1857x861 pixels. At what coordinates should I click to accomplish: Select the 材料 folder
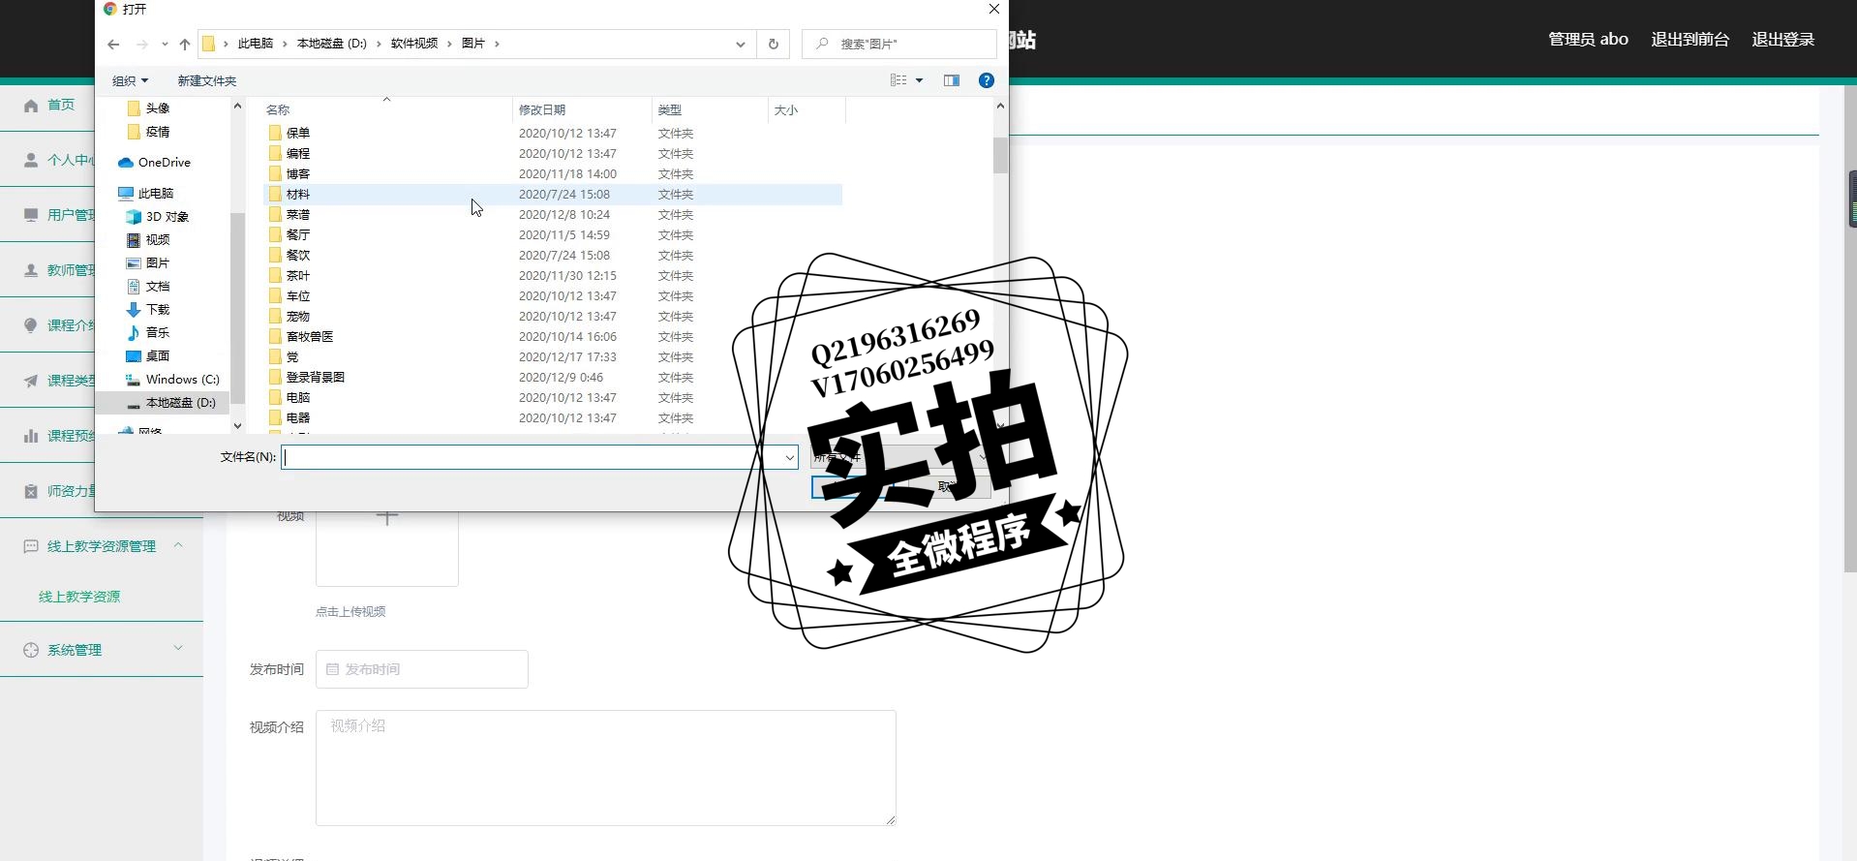click(553, 195)
